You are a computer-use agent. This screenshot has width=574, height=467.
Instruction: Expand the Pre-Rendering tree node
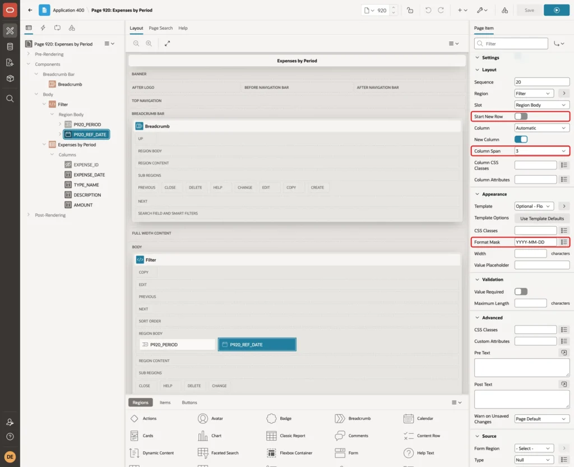click(x=29, y=54)
